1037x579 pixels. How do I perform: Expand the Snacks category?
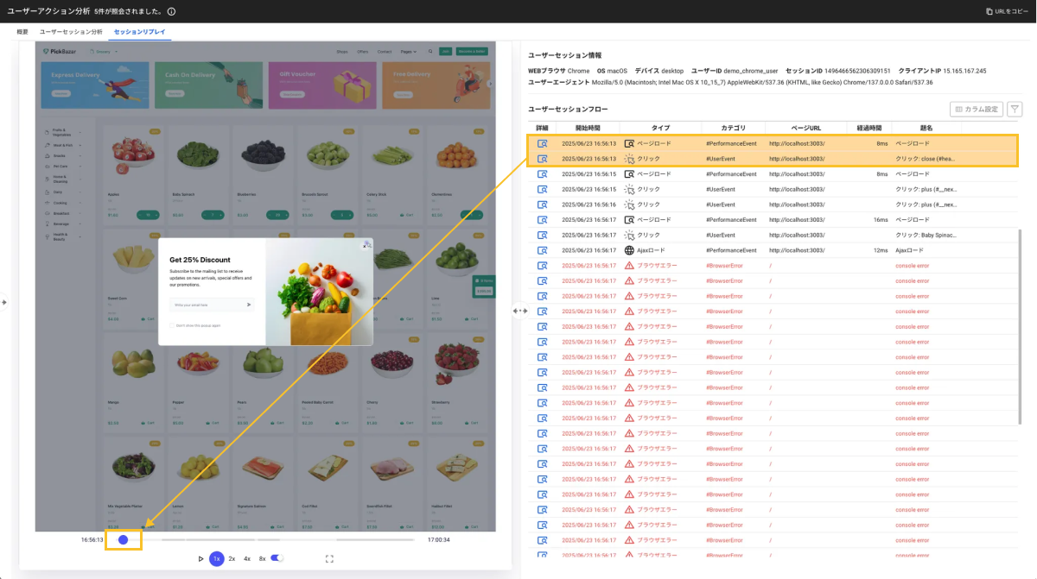[63, 155]
